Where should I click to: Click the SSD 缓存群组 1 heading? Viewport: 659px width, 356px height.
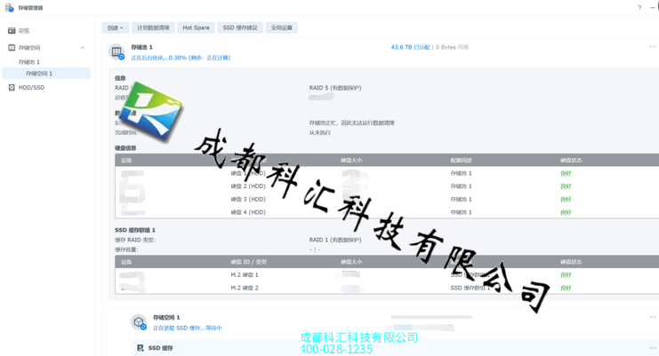[135, 230]
